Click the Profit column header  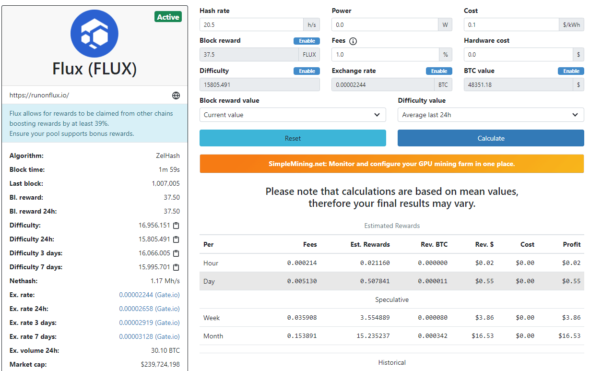click(572, 244)
